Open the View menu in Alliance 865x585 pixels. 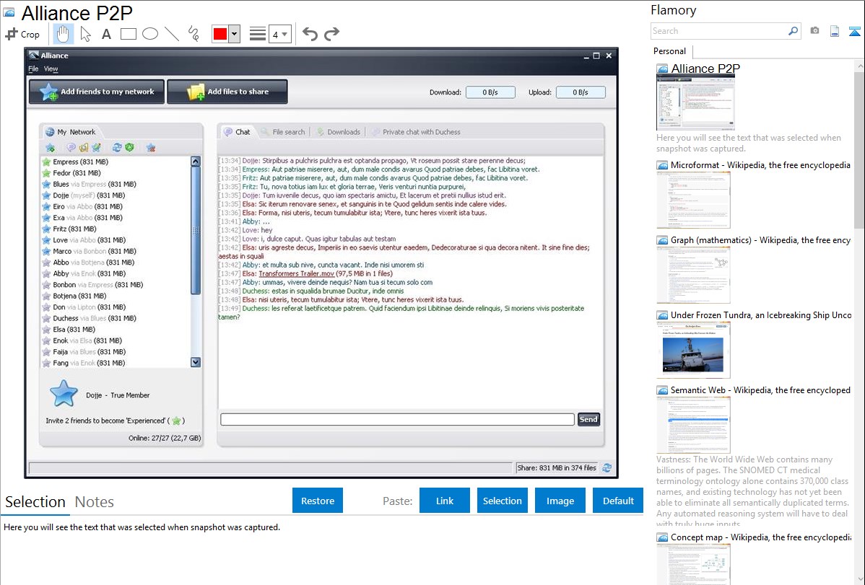click(x=51, y=69)
